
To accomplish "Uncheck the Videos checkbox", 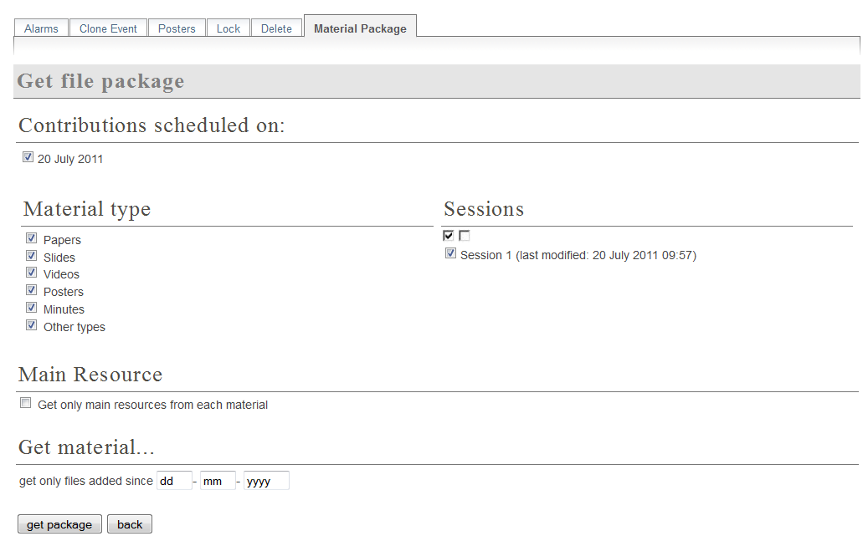I will pos(32,273).
